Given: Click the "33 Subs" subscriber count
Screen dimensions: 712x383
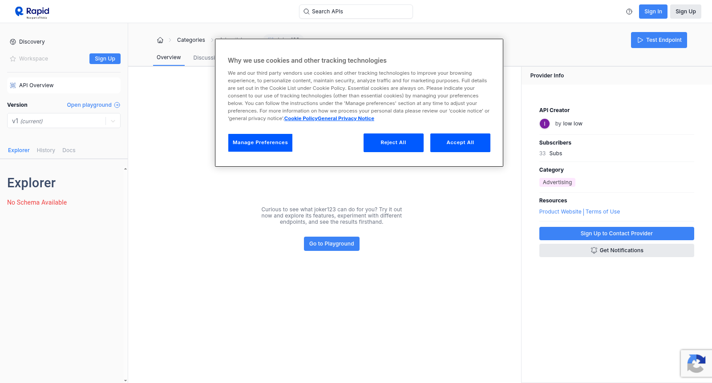Looking at the screenshot, I should 550,153.
